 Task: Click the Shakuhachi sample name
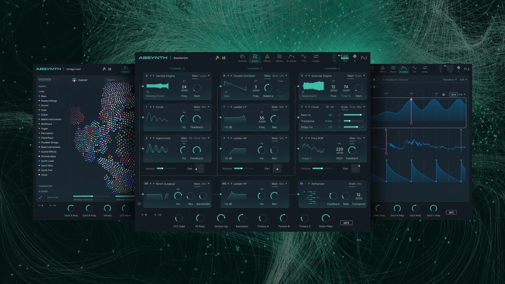coord(309,96)
